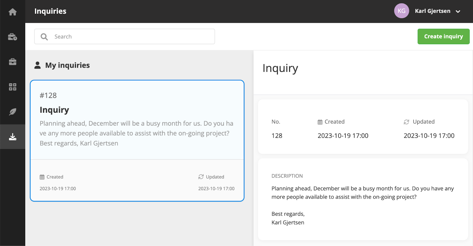Select inquiry card #128
This screenshot has height=246, width=473.
click(137, 141)
